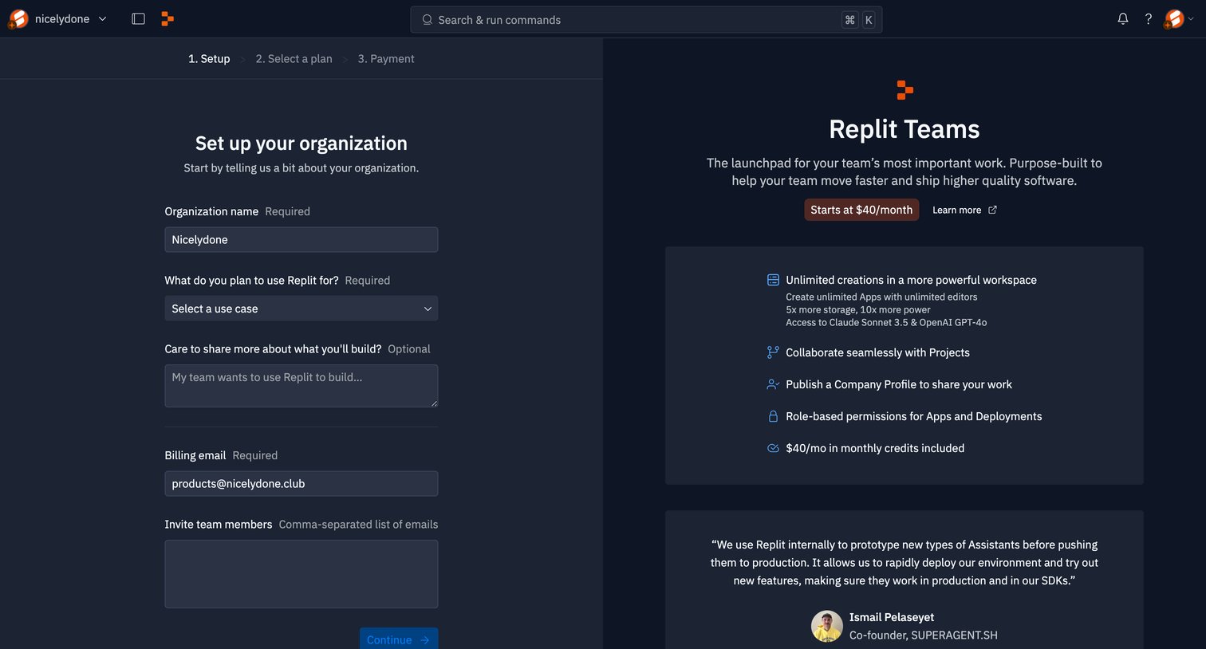
Task: Click the Role-based permissions lock icon
Action: (773, 416)
